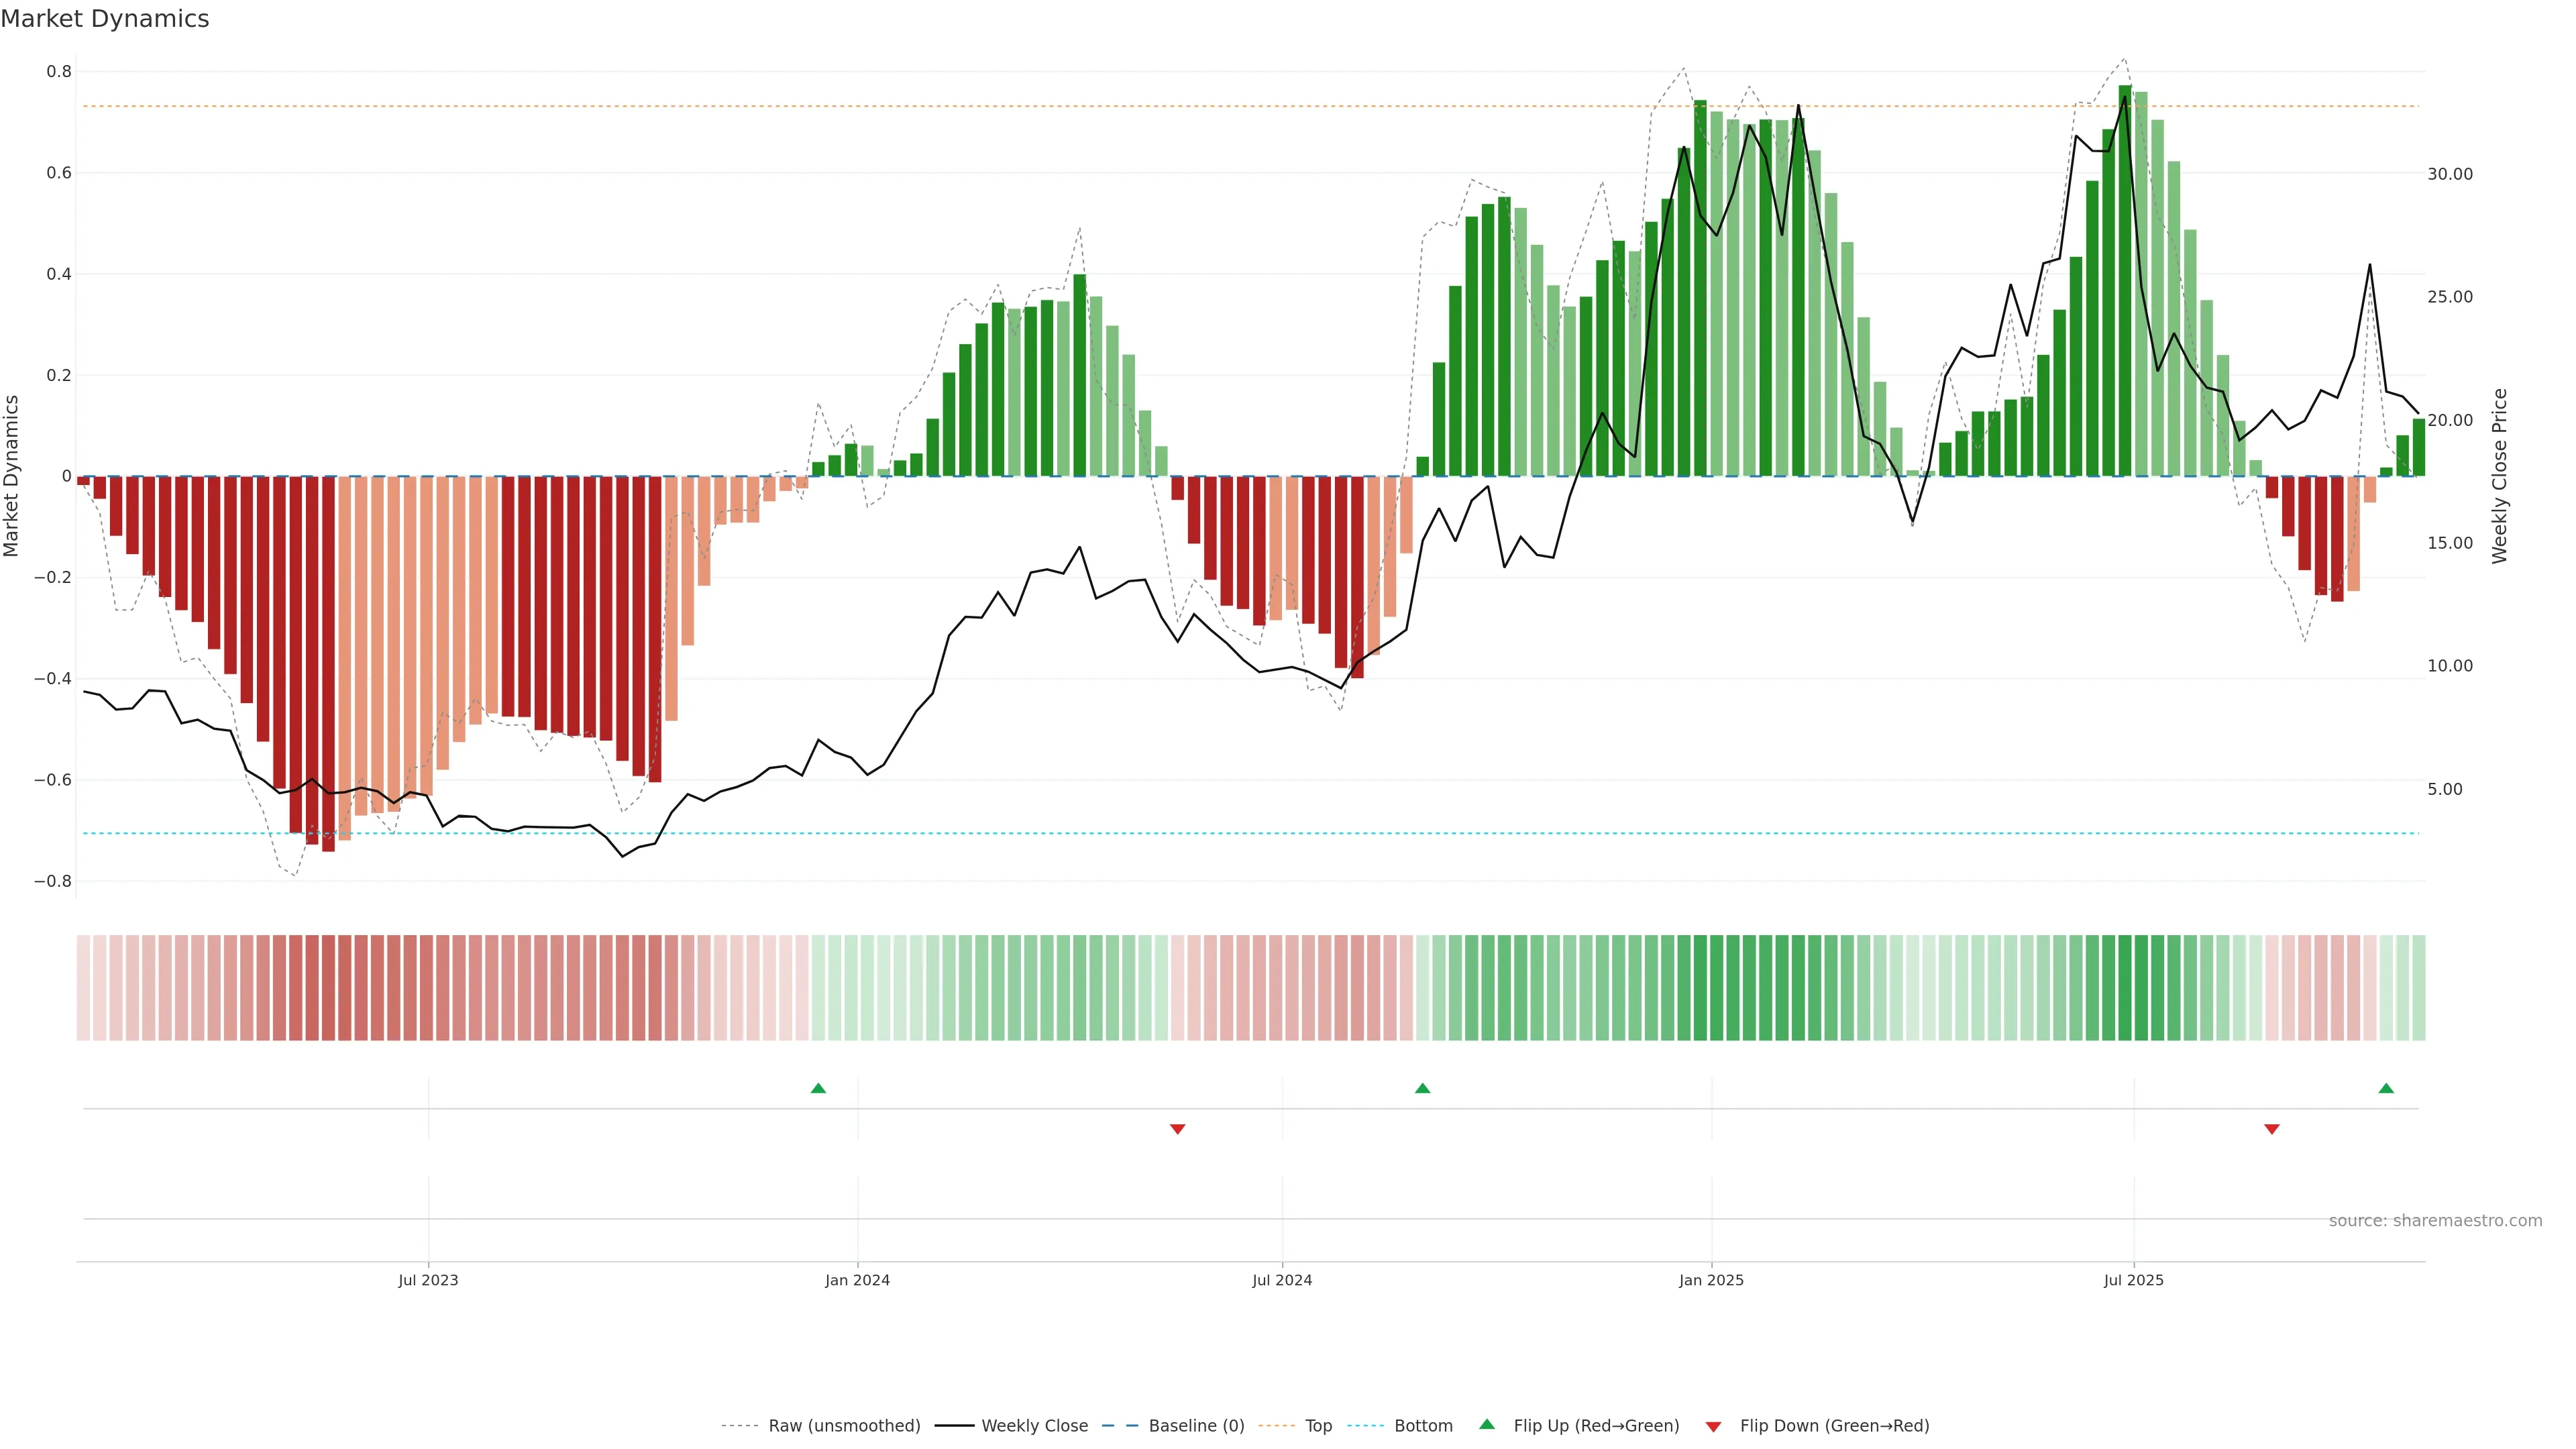Click the source: sharemaestro.com text
The height and width of the screenshot is (1449, 2576).
point(2435,1221)
